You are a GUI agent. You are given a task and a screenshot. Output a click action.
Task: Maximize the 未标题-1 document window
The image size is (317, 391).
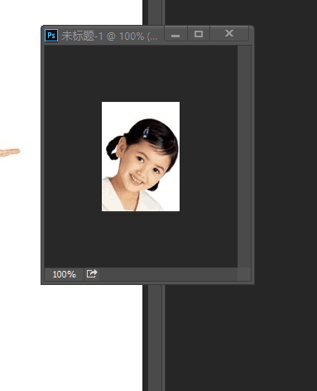tap(199, 34)
